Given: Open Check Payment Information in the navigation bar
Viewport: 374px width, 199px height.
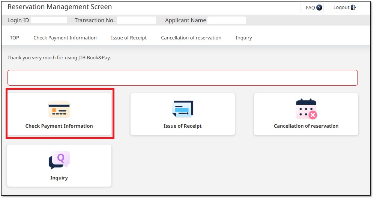Looking at the screenshot, I should (x=65, y=38).
